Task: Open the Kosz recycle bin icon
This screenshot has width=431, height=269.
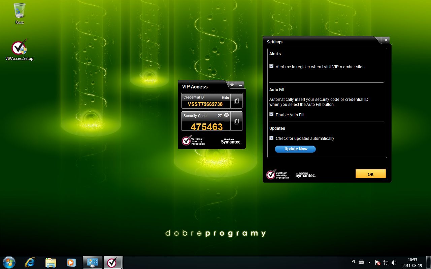Action: point(20,14)
